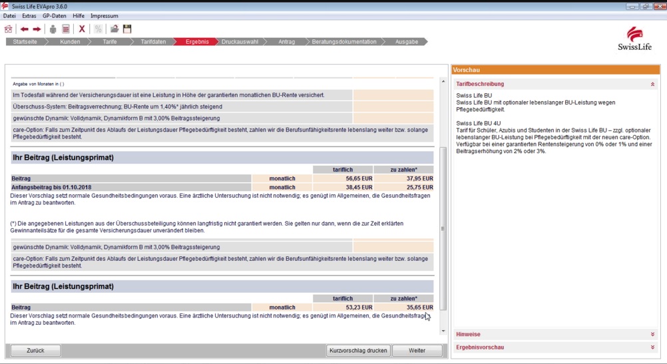Open the GP-Daten menu
This screenshot has width=667, height=364.
click(55, 16)
